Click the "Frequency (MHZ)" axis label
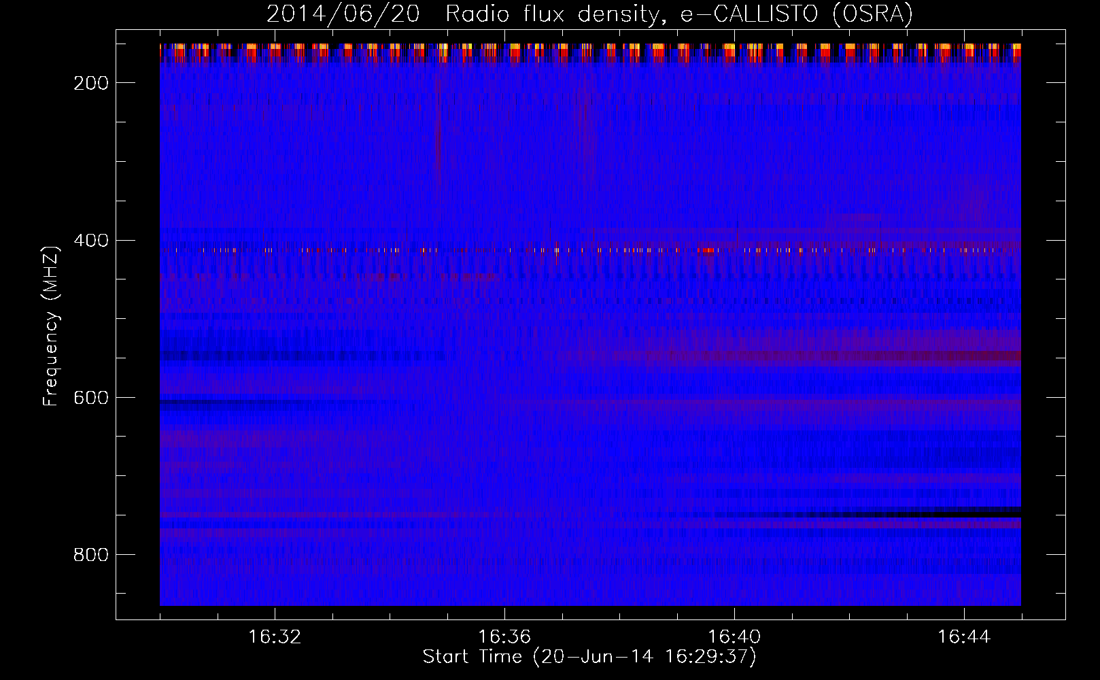 (51, 326)
